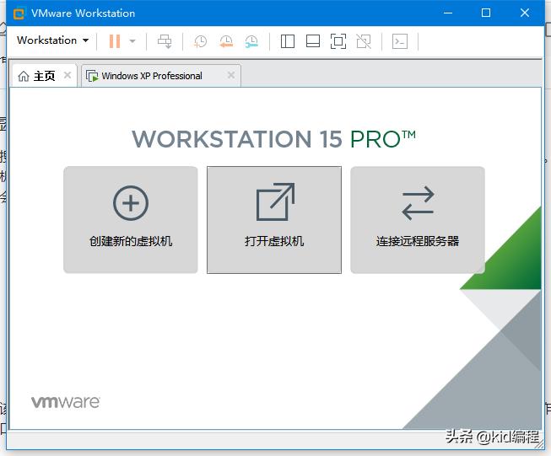Take a snapshot with the clock-plus icon
The width and height of the screenshot is (551, 456).
(x=200, y=41)
